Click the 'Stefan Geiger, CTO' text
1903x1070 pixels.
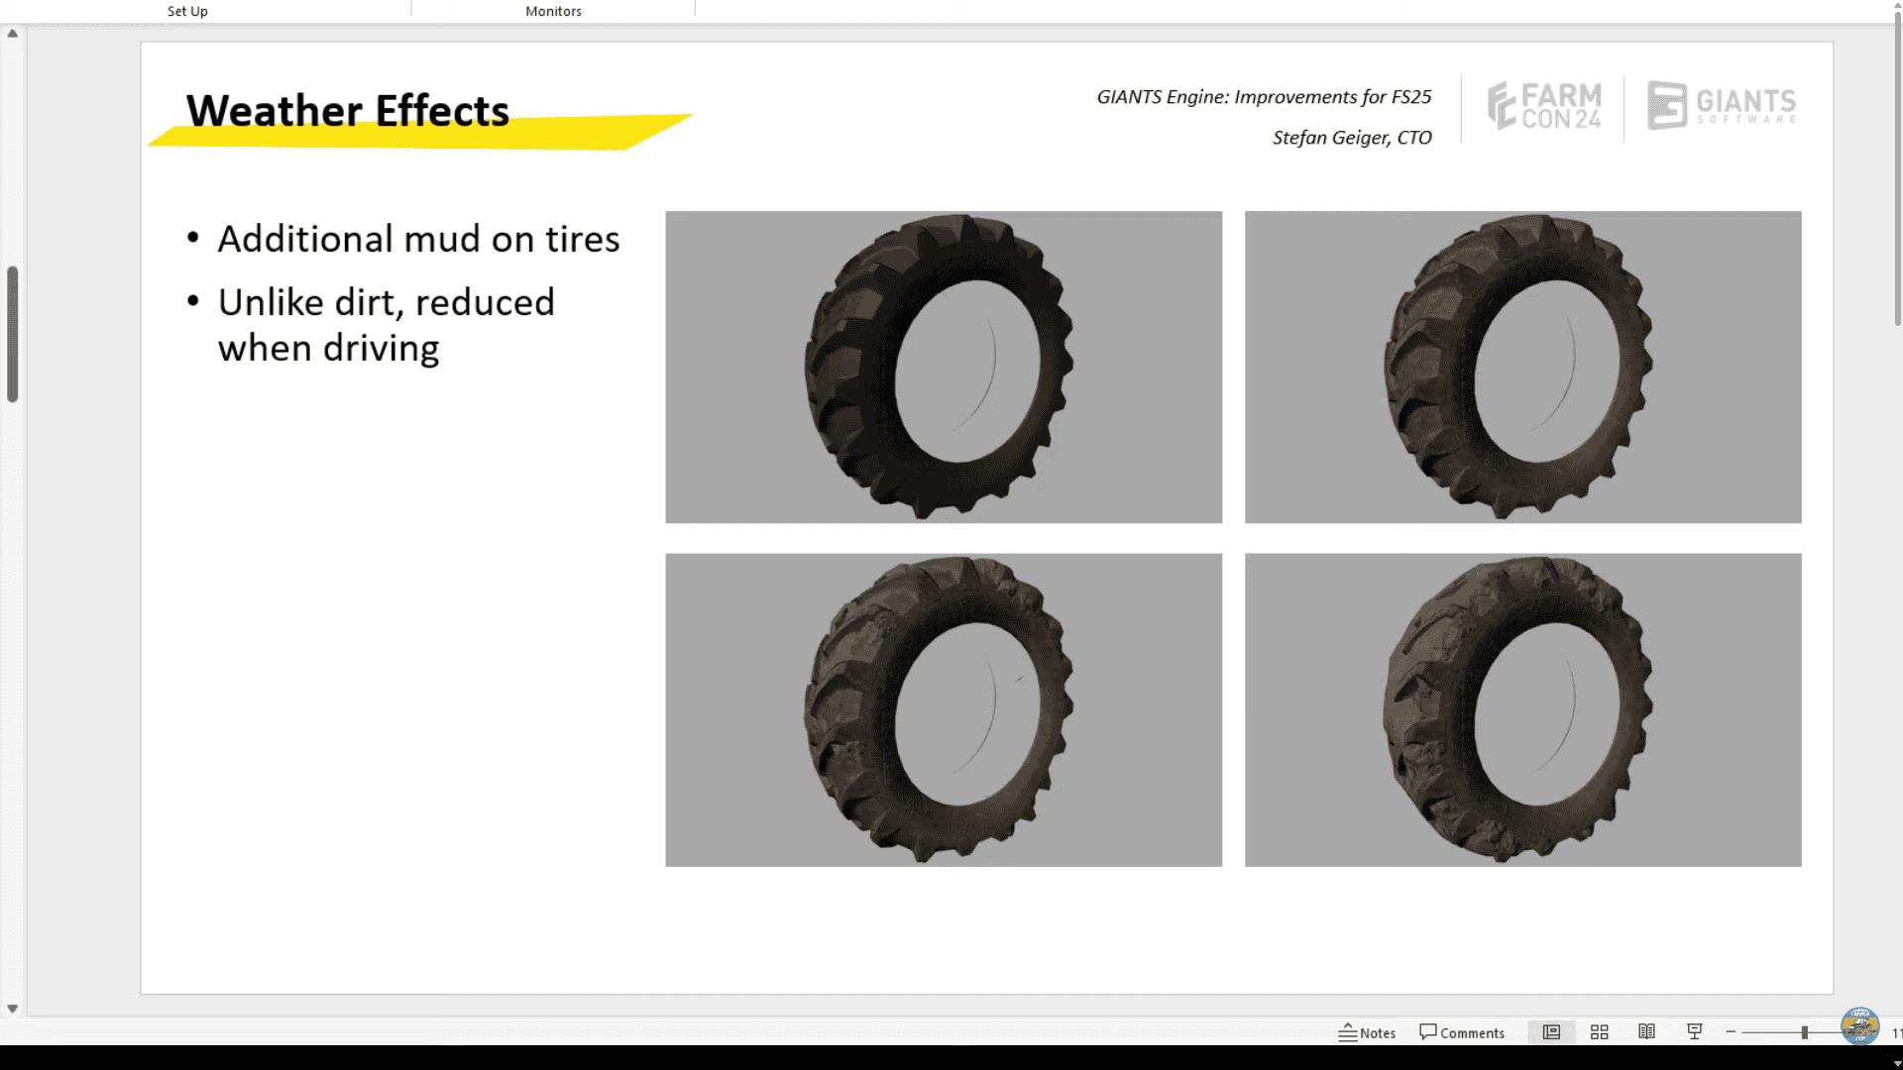click(1352, 138)
